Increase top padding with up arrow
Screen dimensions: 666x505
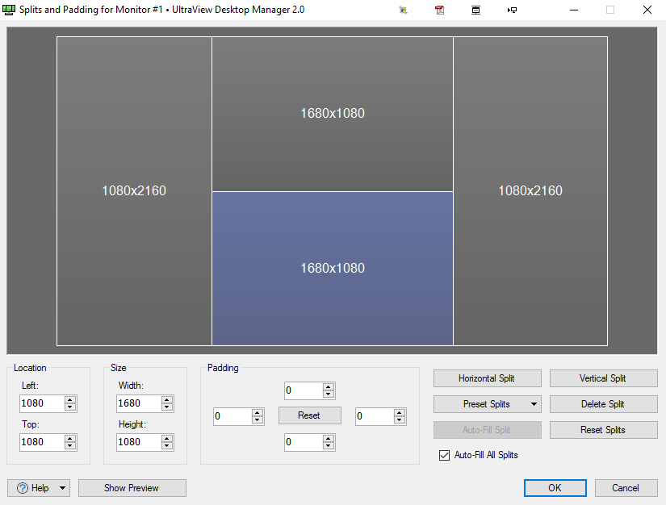coord(328,387)
